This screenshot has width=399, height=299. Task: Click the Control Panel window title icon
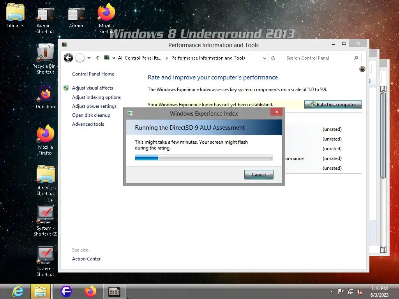[x=64, y=45]
